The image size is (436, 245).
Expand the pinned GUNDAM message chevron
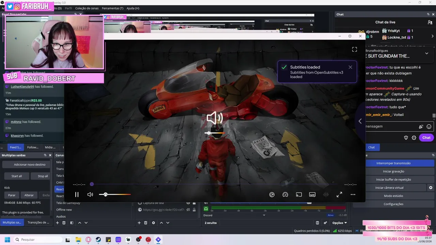pyautogui.click(x=427, y=53)
